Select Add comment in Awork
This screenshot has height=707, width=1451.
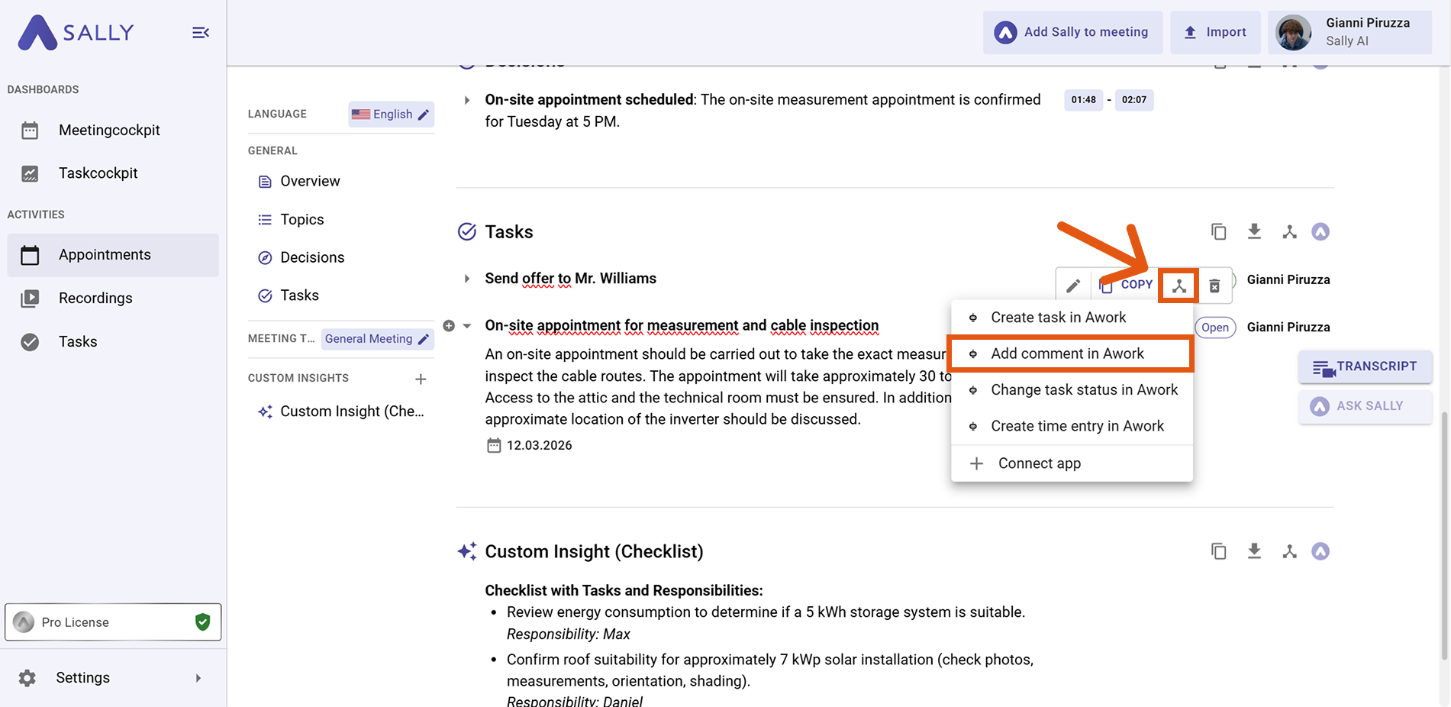click(1067, 353)
